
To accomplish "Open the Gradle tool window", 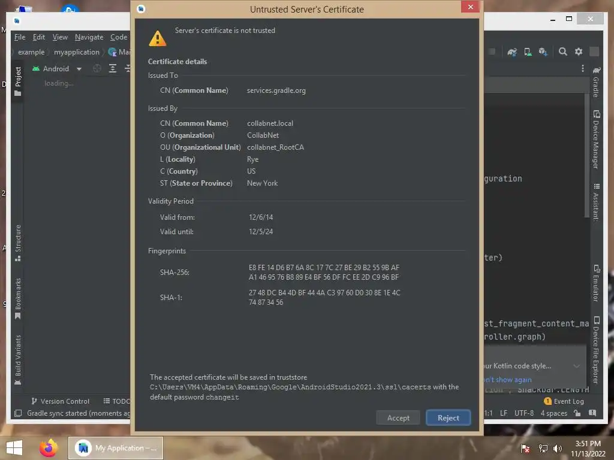I will 597,82.
